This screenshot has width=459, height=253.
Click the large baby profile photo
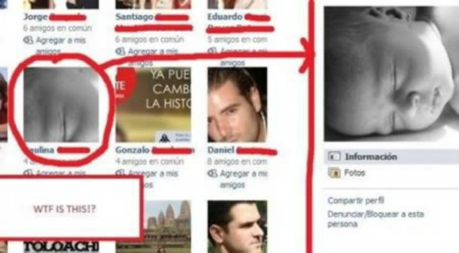pos(391,74)
